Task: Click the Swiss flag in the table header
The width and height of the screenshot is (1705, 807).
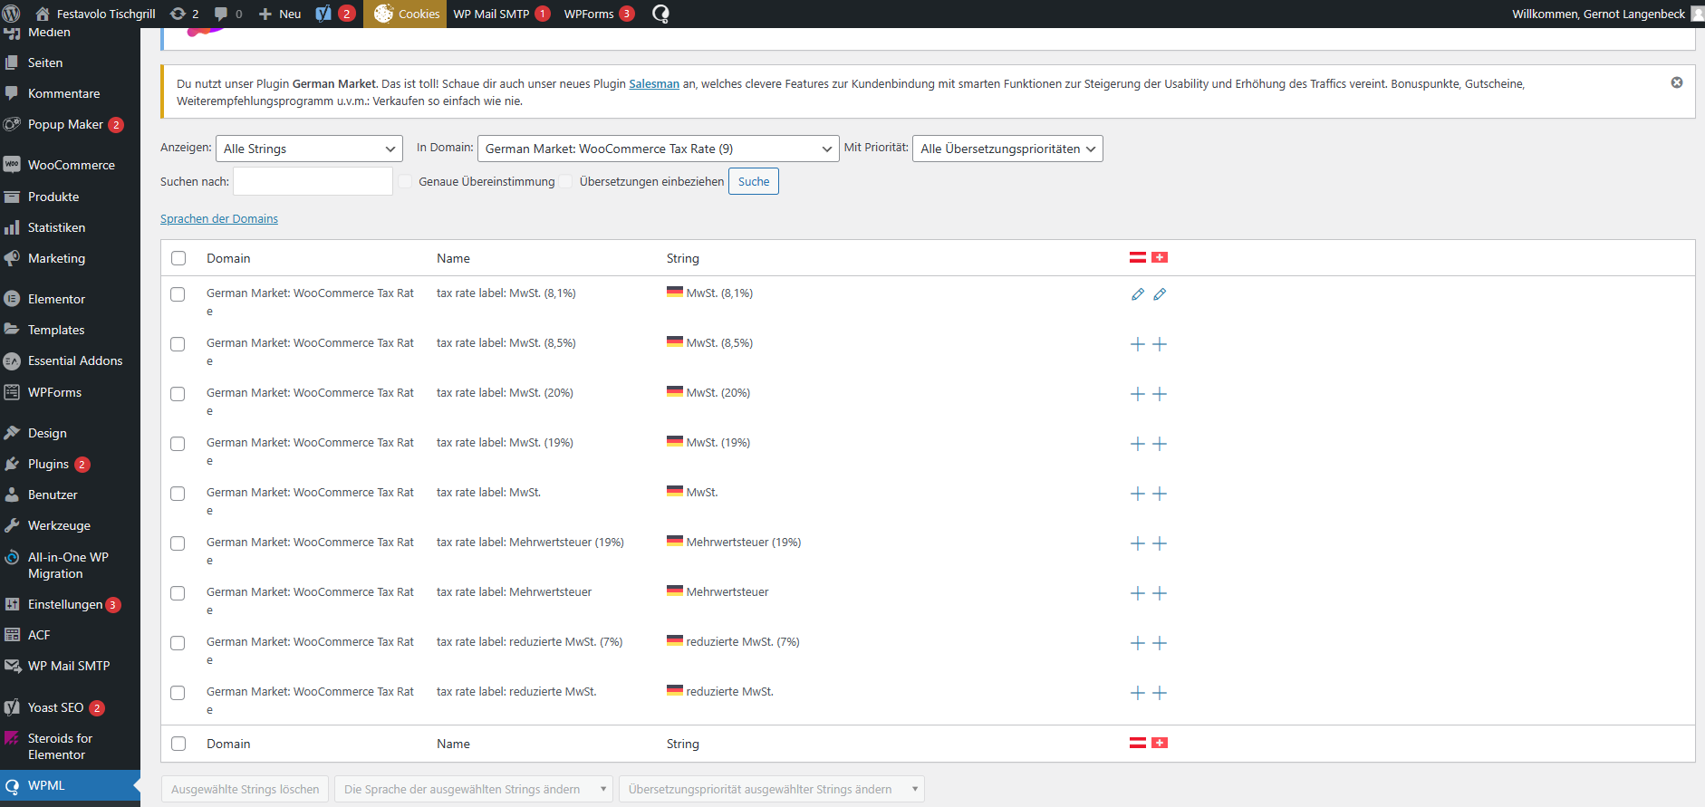Action: click(x=1160, y=257)
